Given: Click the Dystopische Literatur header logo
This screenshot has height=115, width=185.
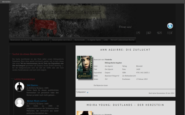Looking at the screenshot, I should (71, 12).
